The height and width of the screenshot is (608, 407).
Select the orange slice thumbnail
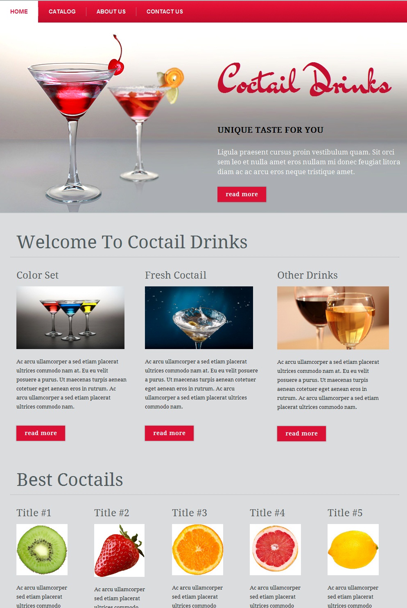coord(197,549)
